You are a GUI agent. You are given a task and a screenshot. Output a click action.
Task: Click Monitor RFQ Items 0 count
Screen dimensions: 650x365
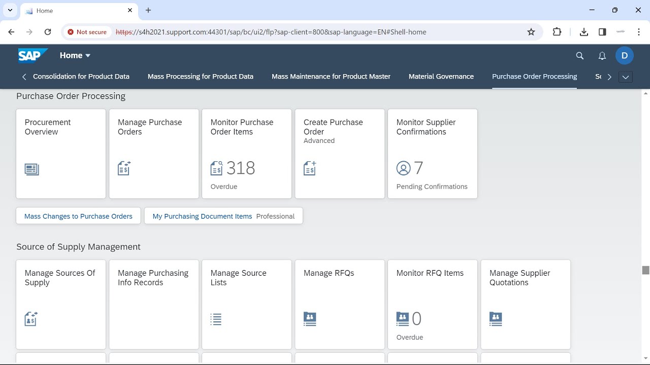(x=416, y=319)
